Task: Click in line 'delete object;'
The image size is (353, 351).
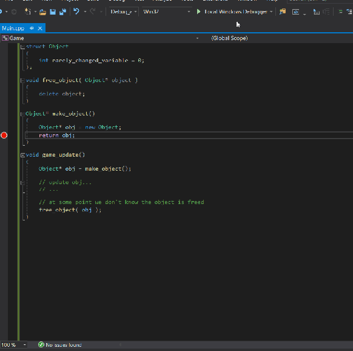Action: click(x=62, y=94)
